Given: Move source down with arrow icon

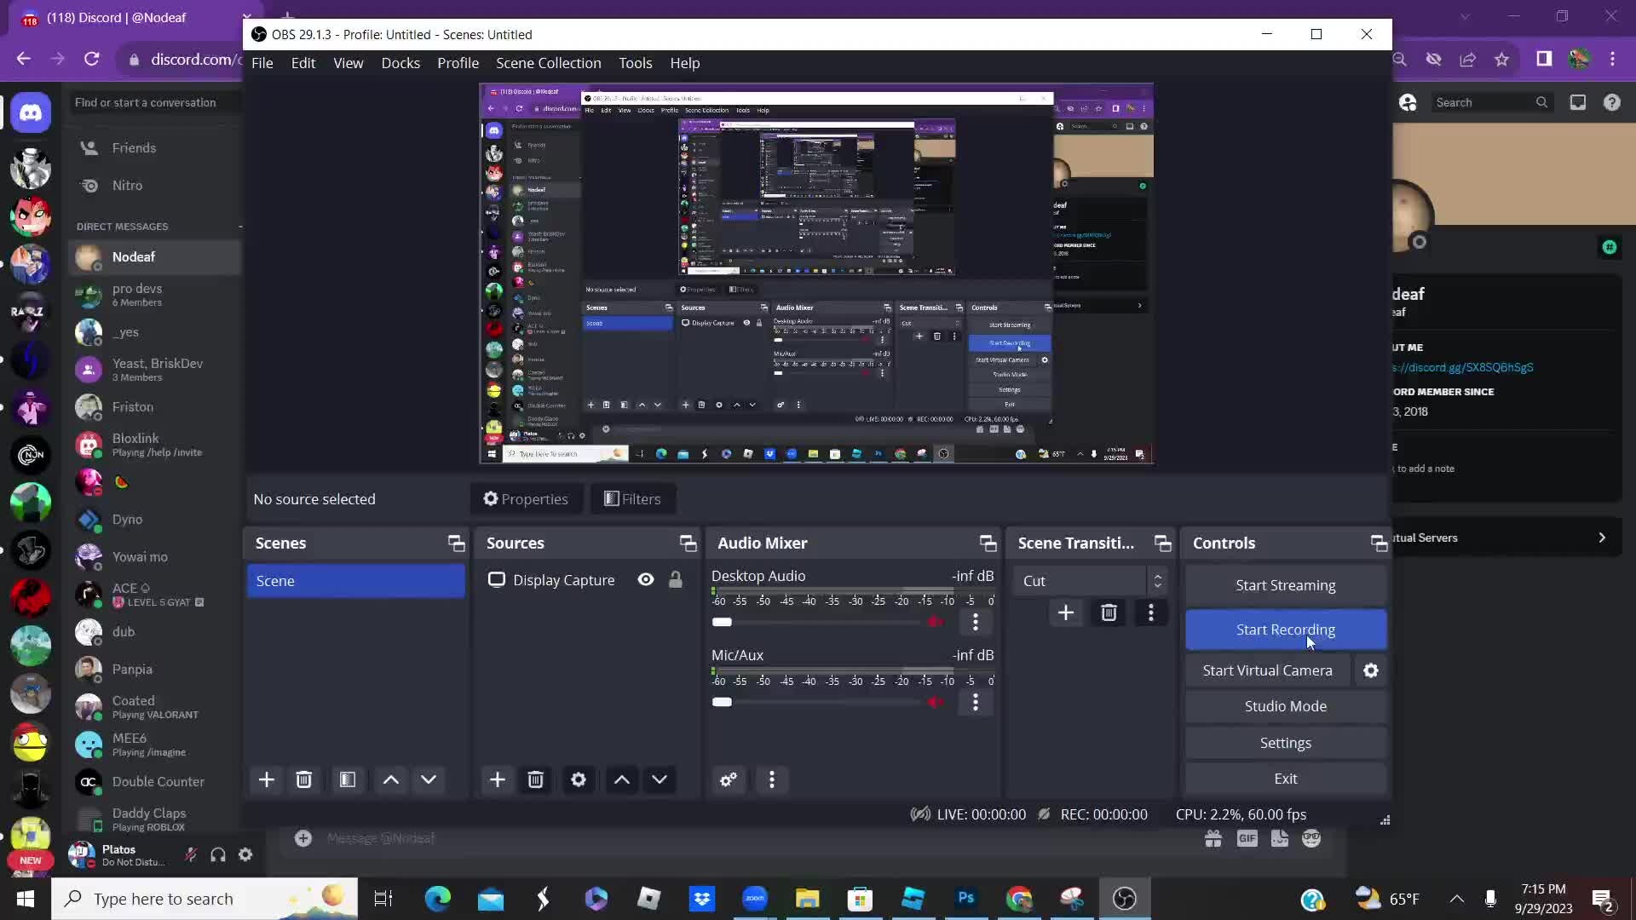Looking at the screenshot, I should pyautogui.click(x=660, y=779).
